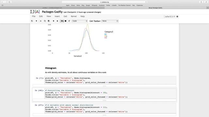Open the Wikipedia bookmark
Image resolution: width=209 pixels, height=117 pixels.
[94, 5]
